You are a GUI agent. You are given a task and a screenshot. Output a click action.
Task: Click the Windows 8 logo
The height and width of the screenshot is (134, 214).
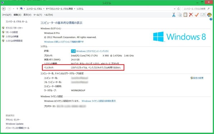[180, 37]
